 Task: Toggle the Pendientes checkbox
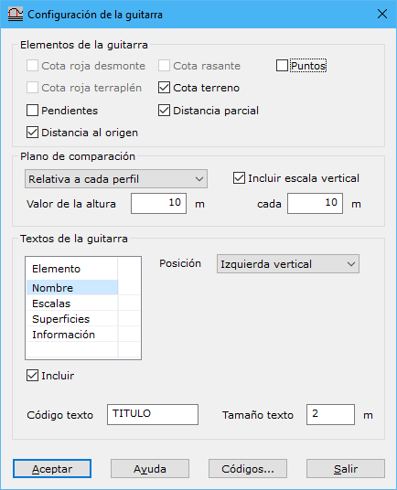point(32,111)
